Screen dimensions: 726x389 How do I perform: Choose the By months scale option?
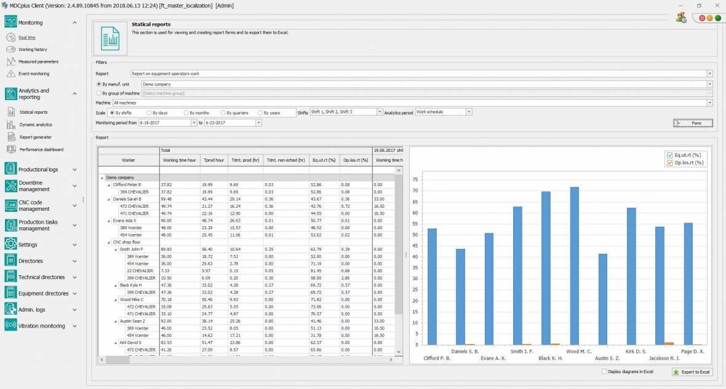[186, 112]
